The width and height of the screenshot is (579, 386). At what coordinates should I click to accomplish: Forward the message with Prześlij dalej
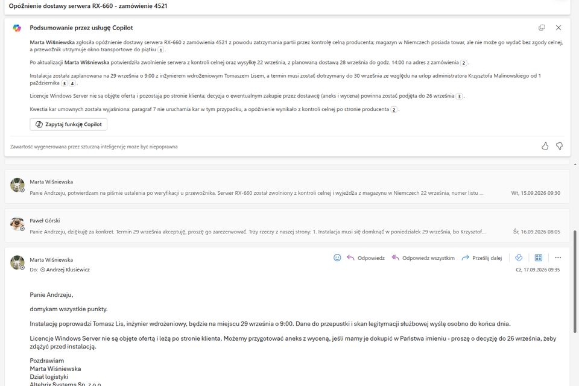482,258
